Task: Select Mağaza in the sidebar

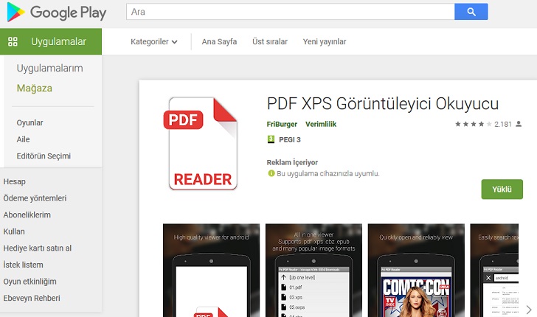Action: point(34,88)
